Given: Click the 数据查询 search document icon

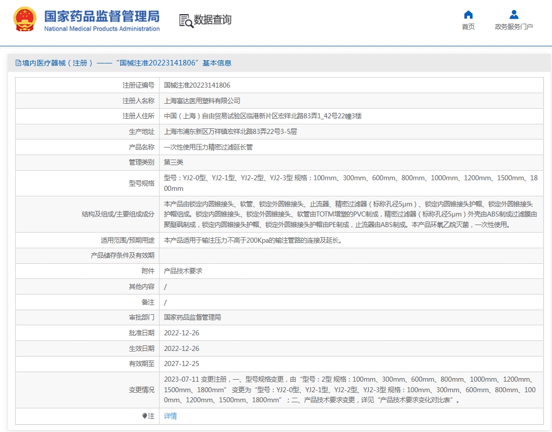Looking at the screenshot, I should tap(186, 21).
